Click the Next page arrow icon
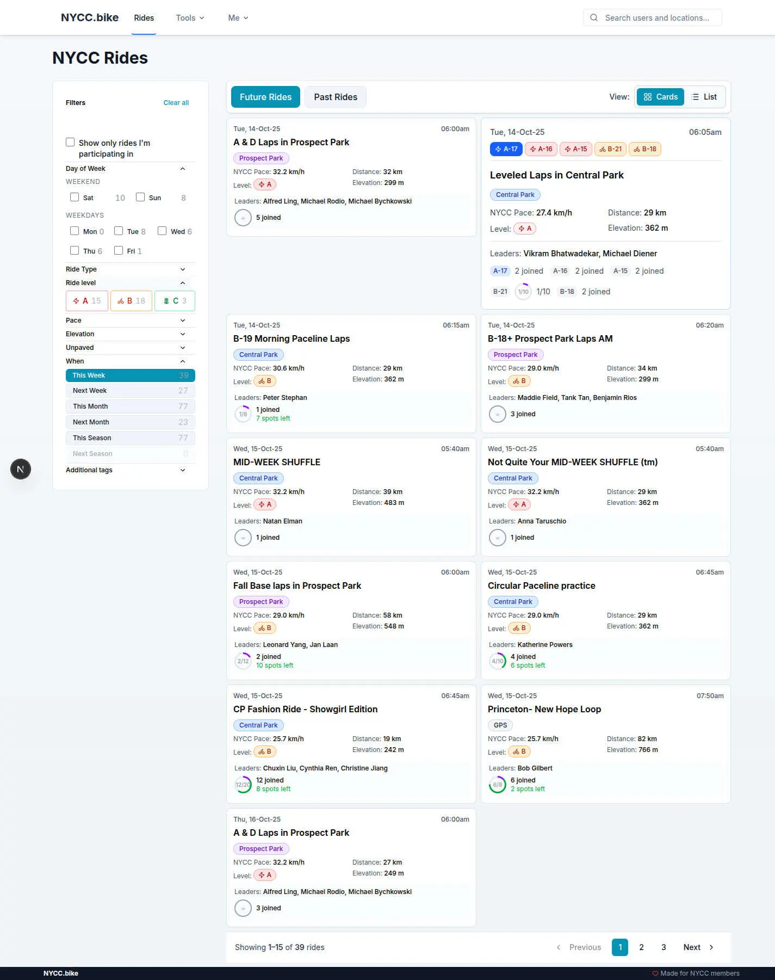 pos(711,947)
